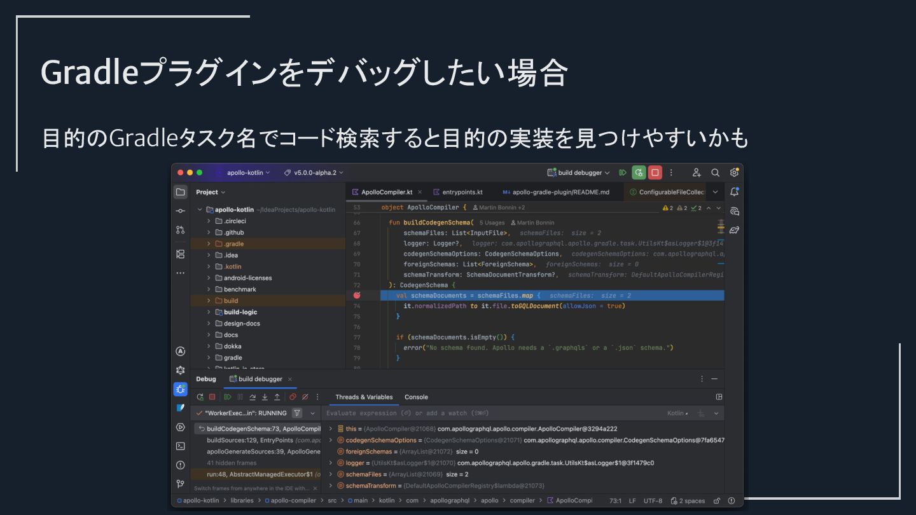Click next highlighted problem arrow in editor

coord(719,208)
